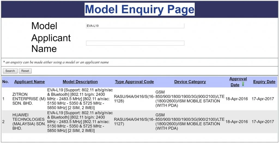Screen dimensions: 279x143
Task: Click the Model Enquiry Page title
Action: 139,9
